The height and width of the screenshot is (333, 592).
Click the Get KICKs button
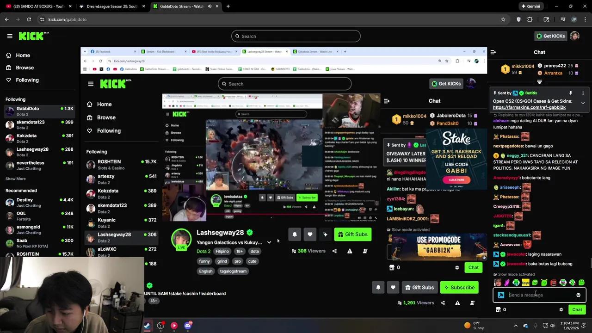click(550, 36)
